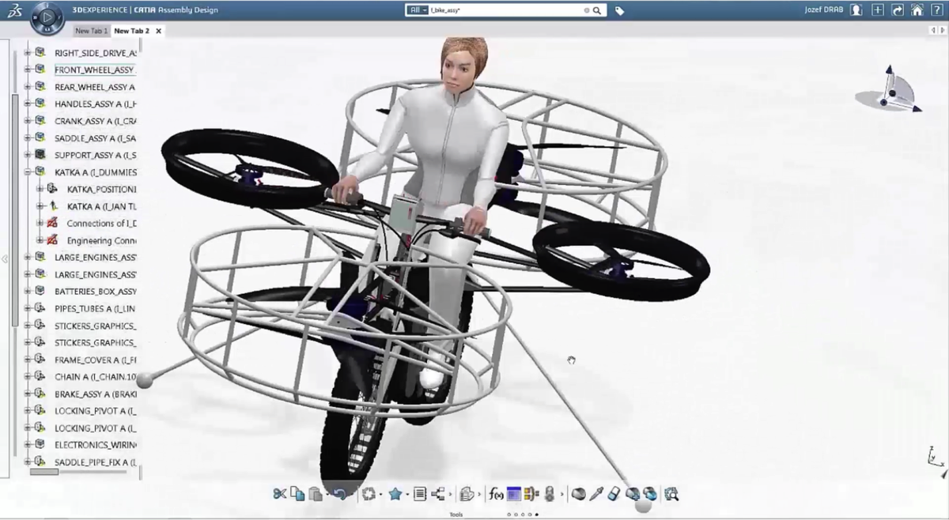Click the Eraser icon in the bottom toolbar
The height and width of the screenshot is (520, 949).
pyautogui.click(x=614, y=494)
